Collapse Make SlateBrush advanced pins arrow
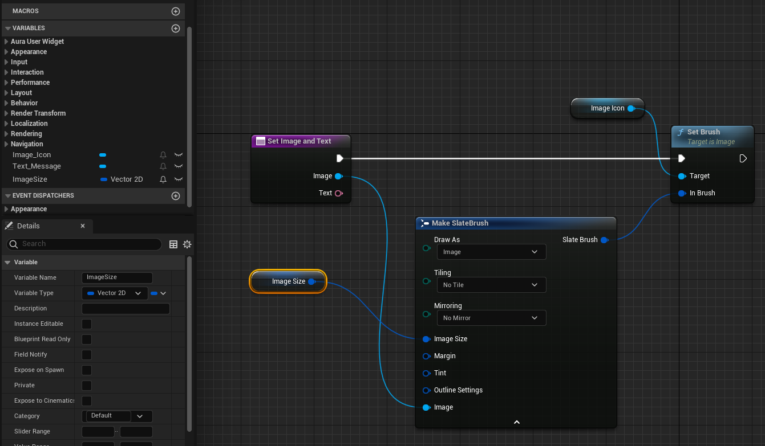This screenshot has height=446, width=765. 516,422
